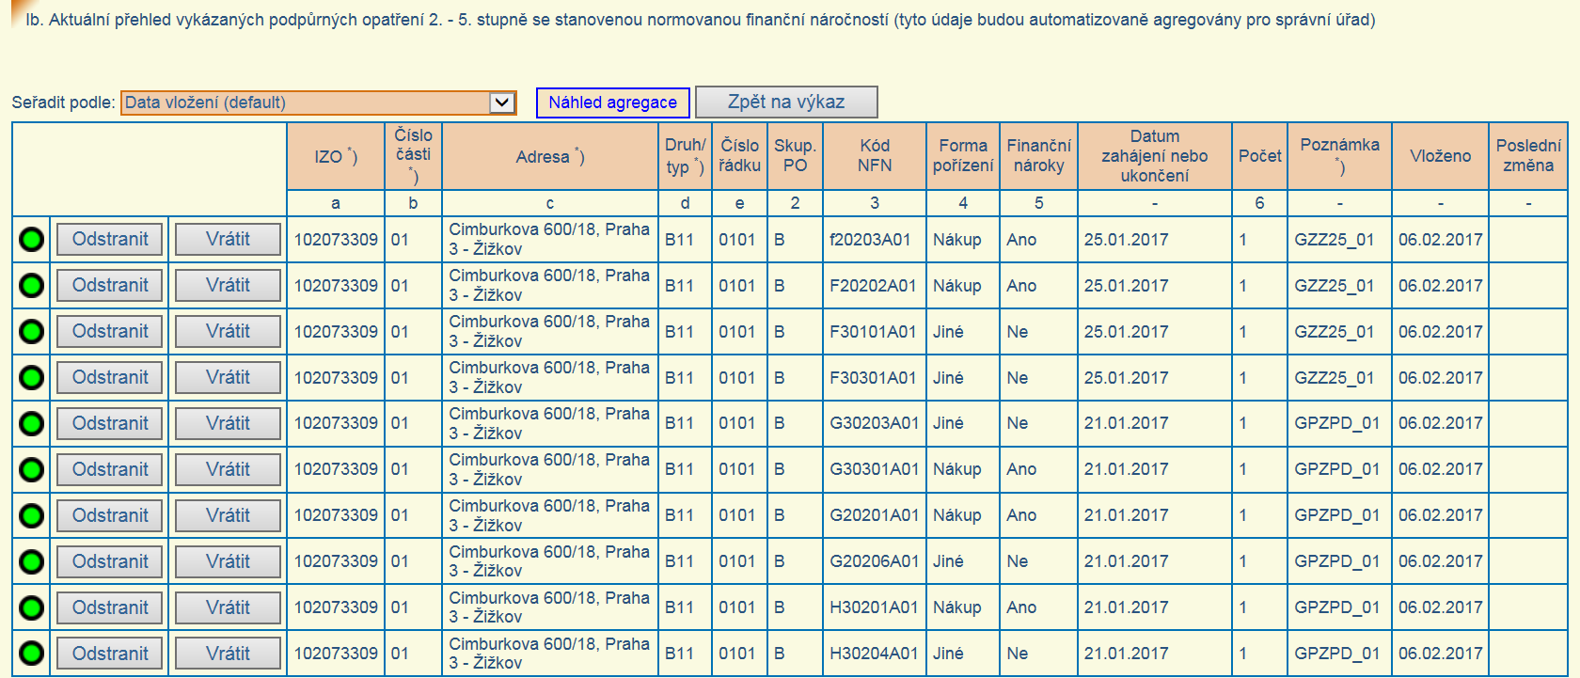Click Vrátit for the f20203A01 row
Image resolution: width=1580 pixels, height=678 pixels.
[228, 239]
